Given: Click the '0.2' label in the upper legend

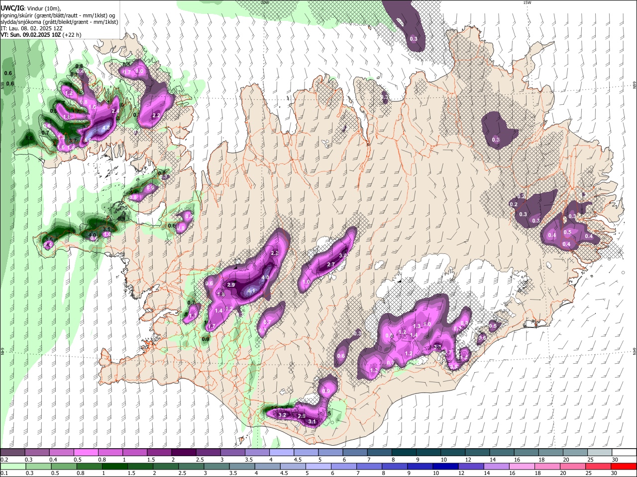Looking at the screenshot, I should pyautogui.click(x=4, y=460).
